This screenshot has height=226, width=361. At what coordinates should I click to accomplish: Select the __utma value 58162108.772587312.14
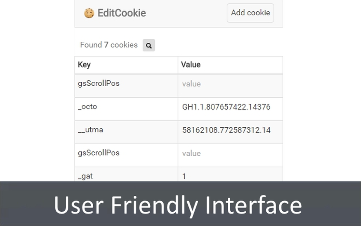pos(226,130)
